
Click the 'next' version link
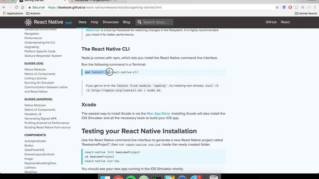68,22
